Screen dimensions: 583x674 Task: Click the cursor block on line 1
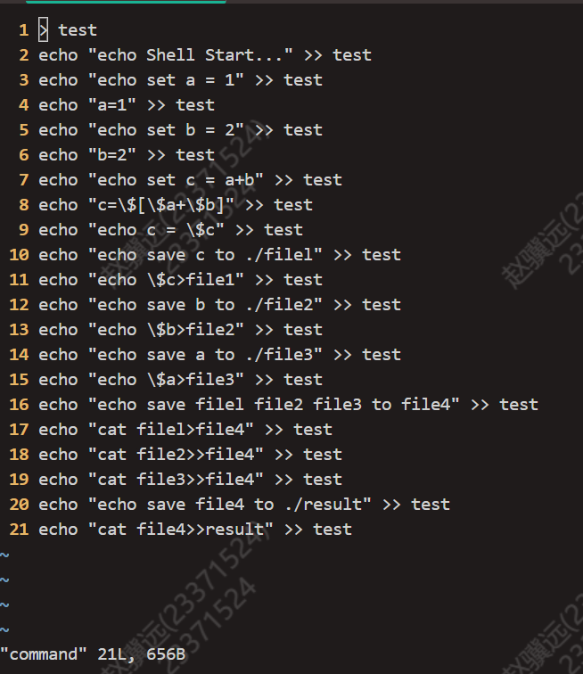(43, 30)
